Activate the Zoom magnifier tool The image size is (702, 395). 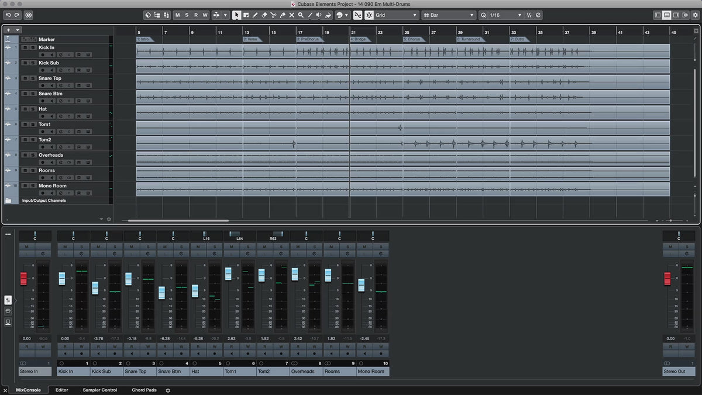pyautogui.click(x=301, y=15)
